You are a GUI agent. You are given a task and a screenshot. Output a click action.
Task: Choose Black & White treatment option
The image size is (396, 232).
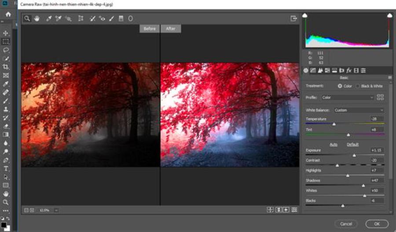click(358, 86)
